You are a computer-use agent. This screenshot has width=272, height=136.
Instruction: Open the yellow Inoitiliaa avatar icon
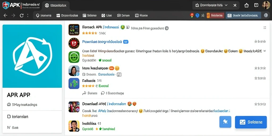click(x=74, y=126)
